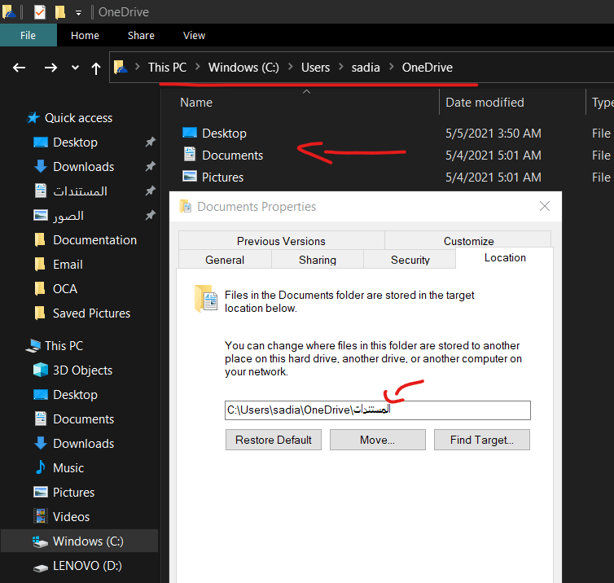Switch to the General tab in Properties
This screenshot has width=614, height=583.
coord(225,260)
